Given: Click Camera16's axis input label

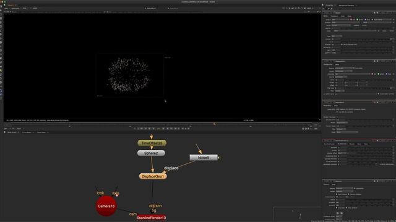Looking at the screenshot, I should coord(116,193).
